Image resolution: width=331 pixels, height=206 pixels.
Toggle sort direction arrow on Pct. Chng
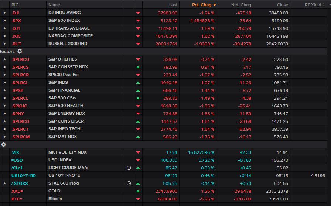[214, 5]
